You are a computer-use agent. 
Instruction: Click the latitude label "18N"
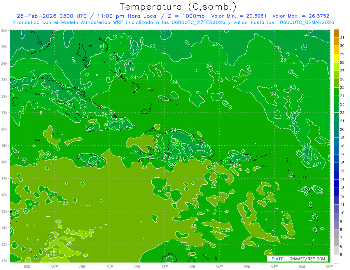(4, 162)
